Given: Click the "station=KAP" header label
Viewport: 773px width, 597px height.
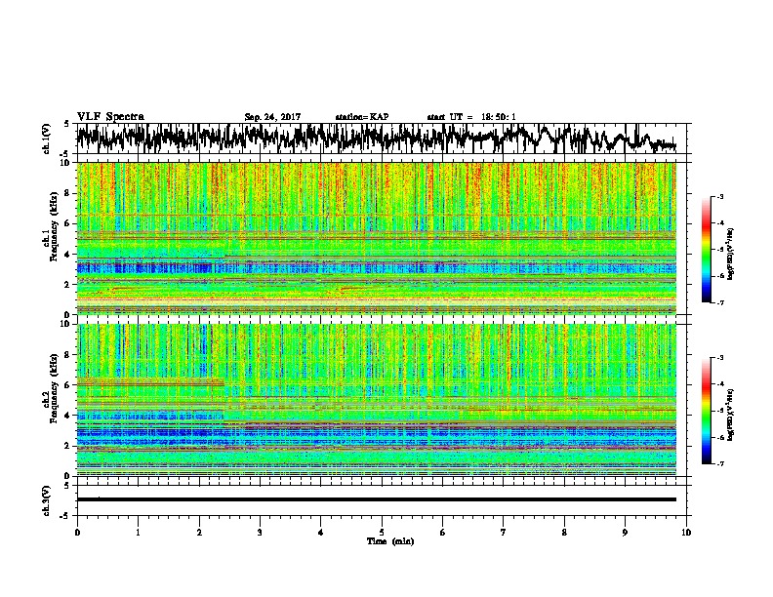Looking at the screenshot, I should click(362, 117).
